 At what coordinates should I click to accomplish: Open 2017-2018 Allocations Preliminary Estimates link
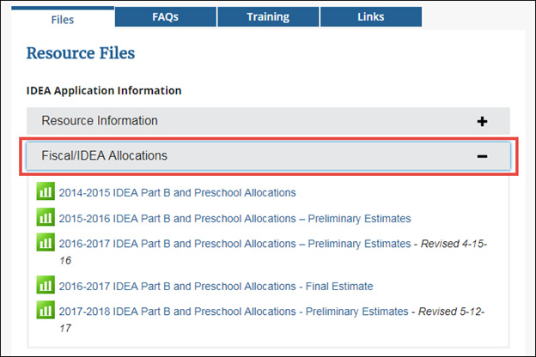click(234, 311)
